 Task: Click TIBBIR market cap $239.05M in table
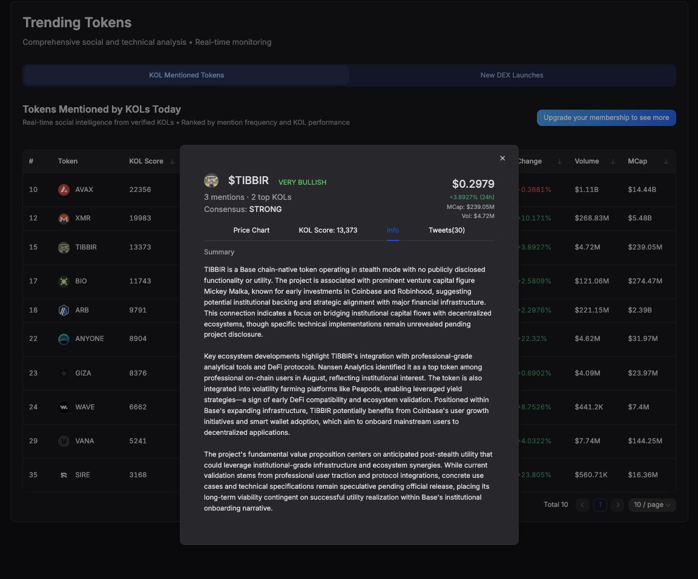point(645,247)
